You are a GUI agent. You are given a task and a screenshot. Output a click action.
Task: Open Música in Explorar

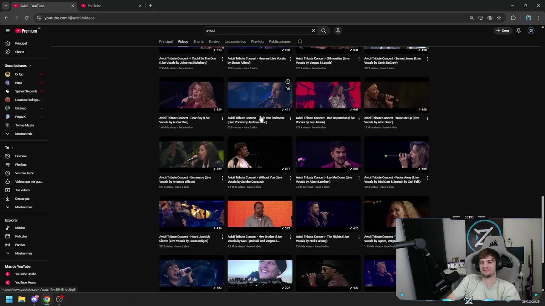point(24,228)
